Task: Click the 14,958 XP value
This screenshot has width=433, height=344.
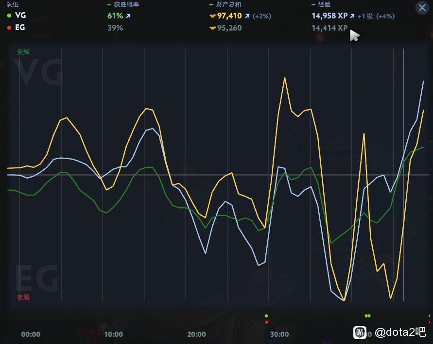Action: [x=329, y=16]
